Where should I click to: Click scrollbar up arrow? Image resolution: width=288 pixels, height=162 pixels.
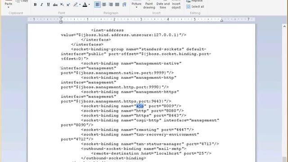[x=284, y=27]
